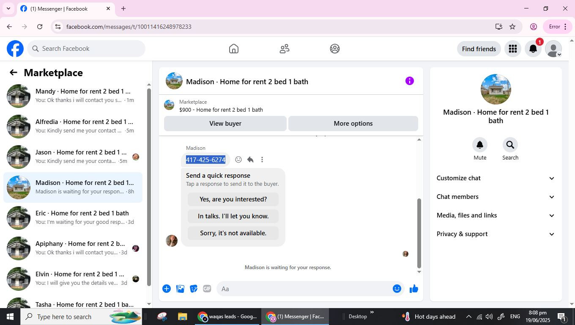575x325 pixels.
Task: Open Apiphany's conversation in the list
Action: tap(73, 248)
